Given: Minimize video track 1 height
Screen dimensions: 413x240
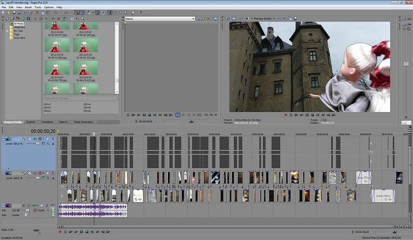Looking at the screenshot, I should [3, 138].
